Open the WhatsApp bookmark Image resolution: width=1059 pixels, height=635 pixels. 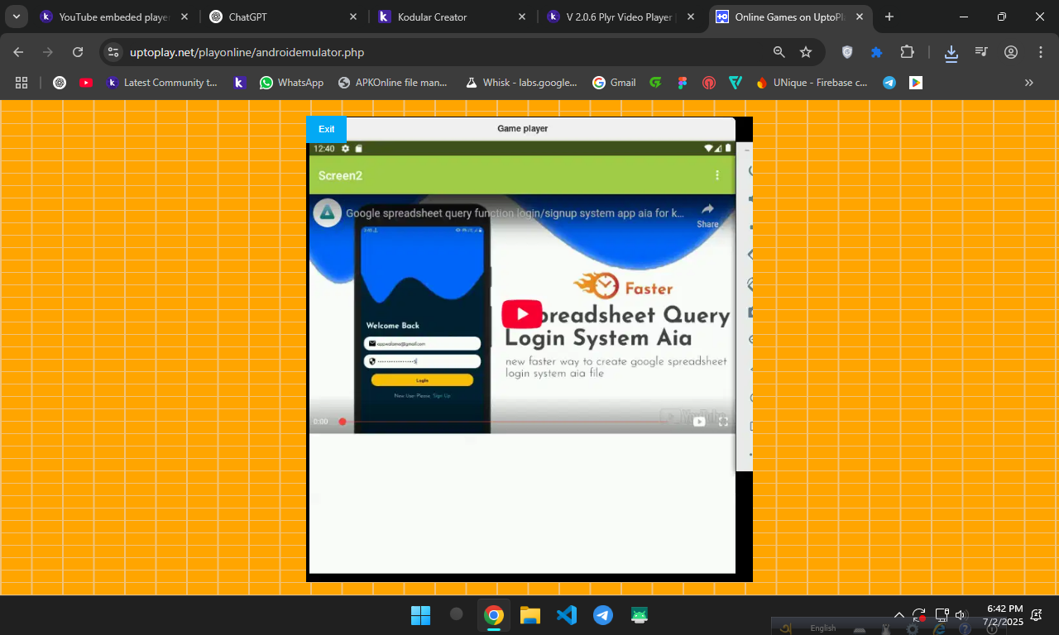291,83
